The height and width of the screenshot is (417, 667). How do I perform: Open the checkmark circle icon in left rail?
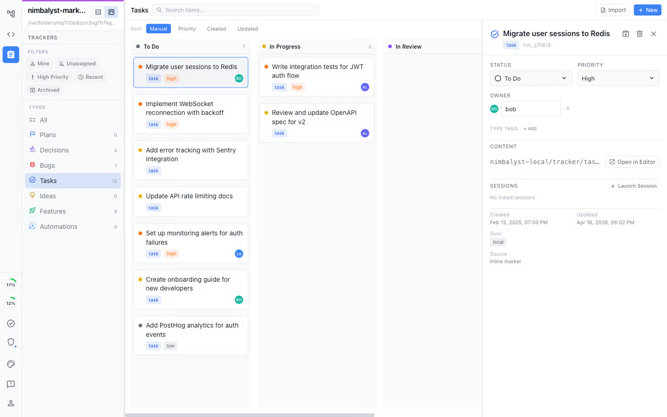[x=11, y=323]
